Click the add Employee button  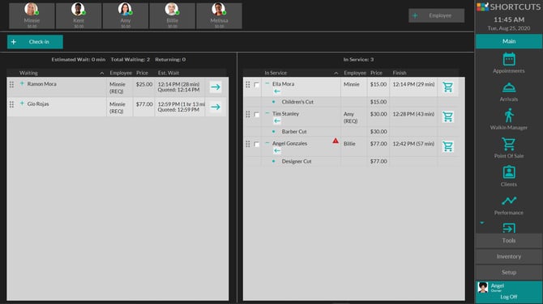click(436, 15)
